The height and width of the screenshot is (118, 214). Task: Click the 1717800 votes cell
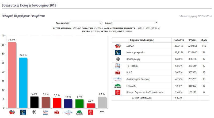pos(192,52)
